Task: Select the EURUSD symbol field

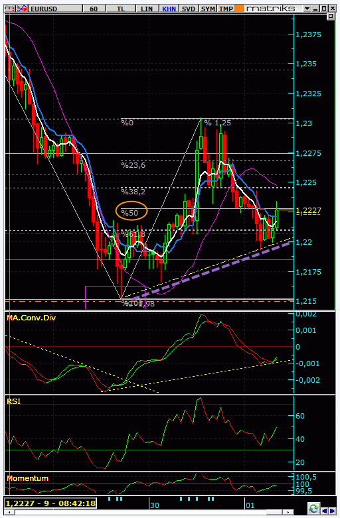Action: click(x=56, y=9)
